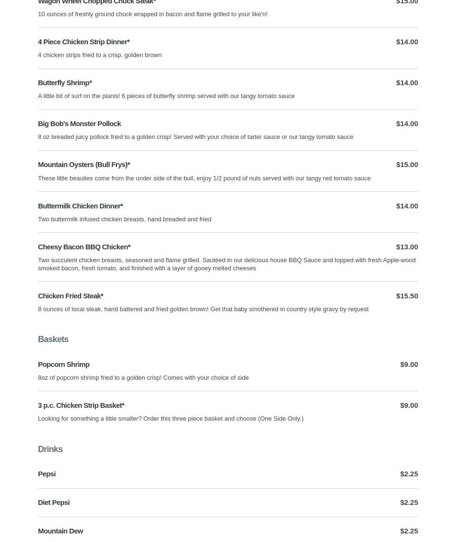Click the Drinks section heading
449x542 pixels.
tap(50, 449)
